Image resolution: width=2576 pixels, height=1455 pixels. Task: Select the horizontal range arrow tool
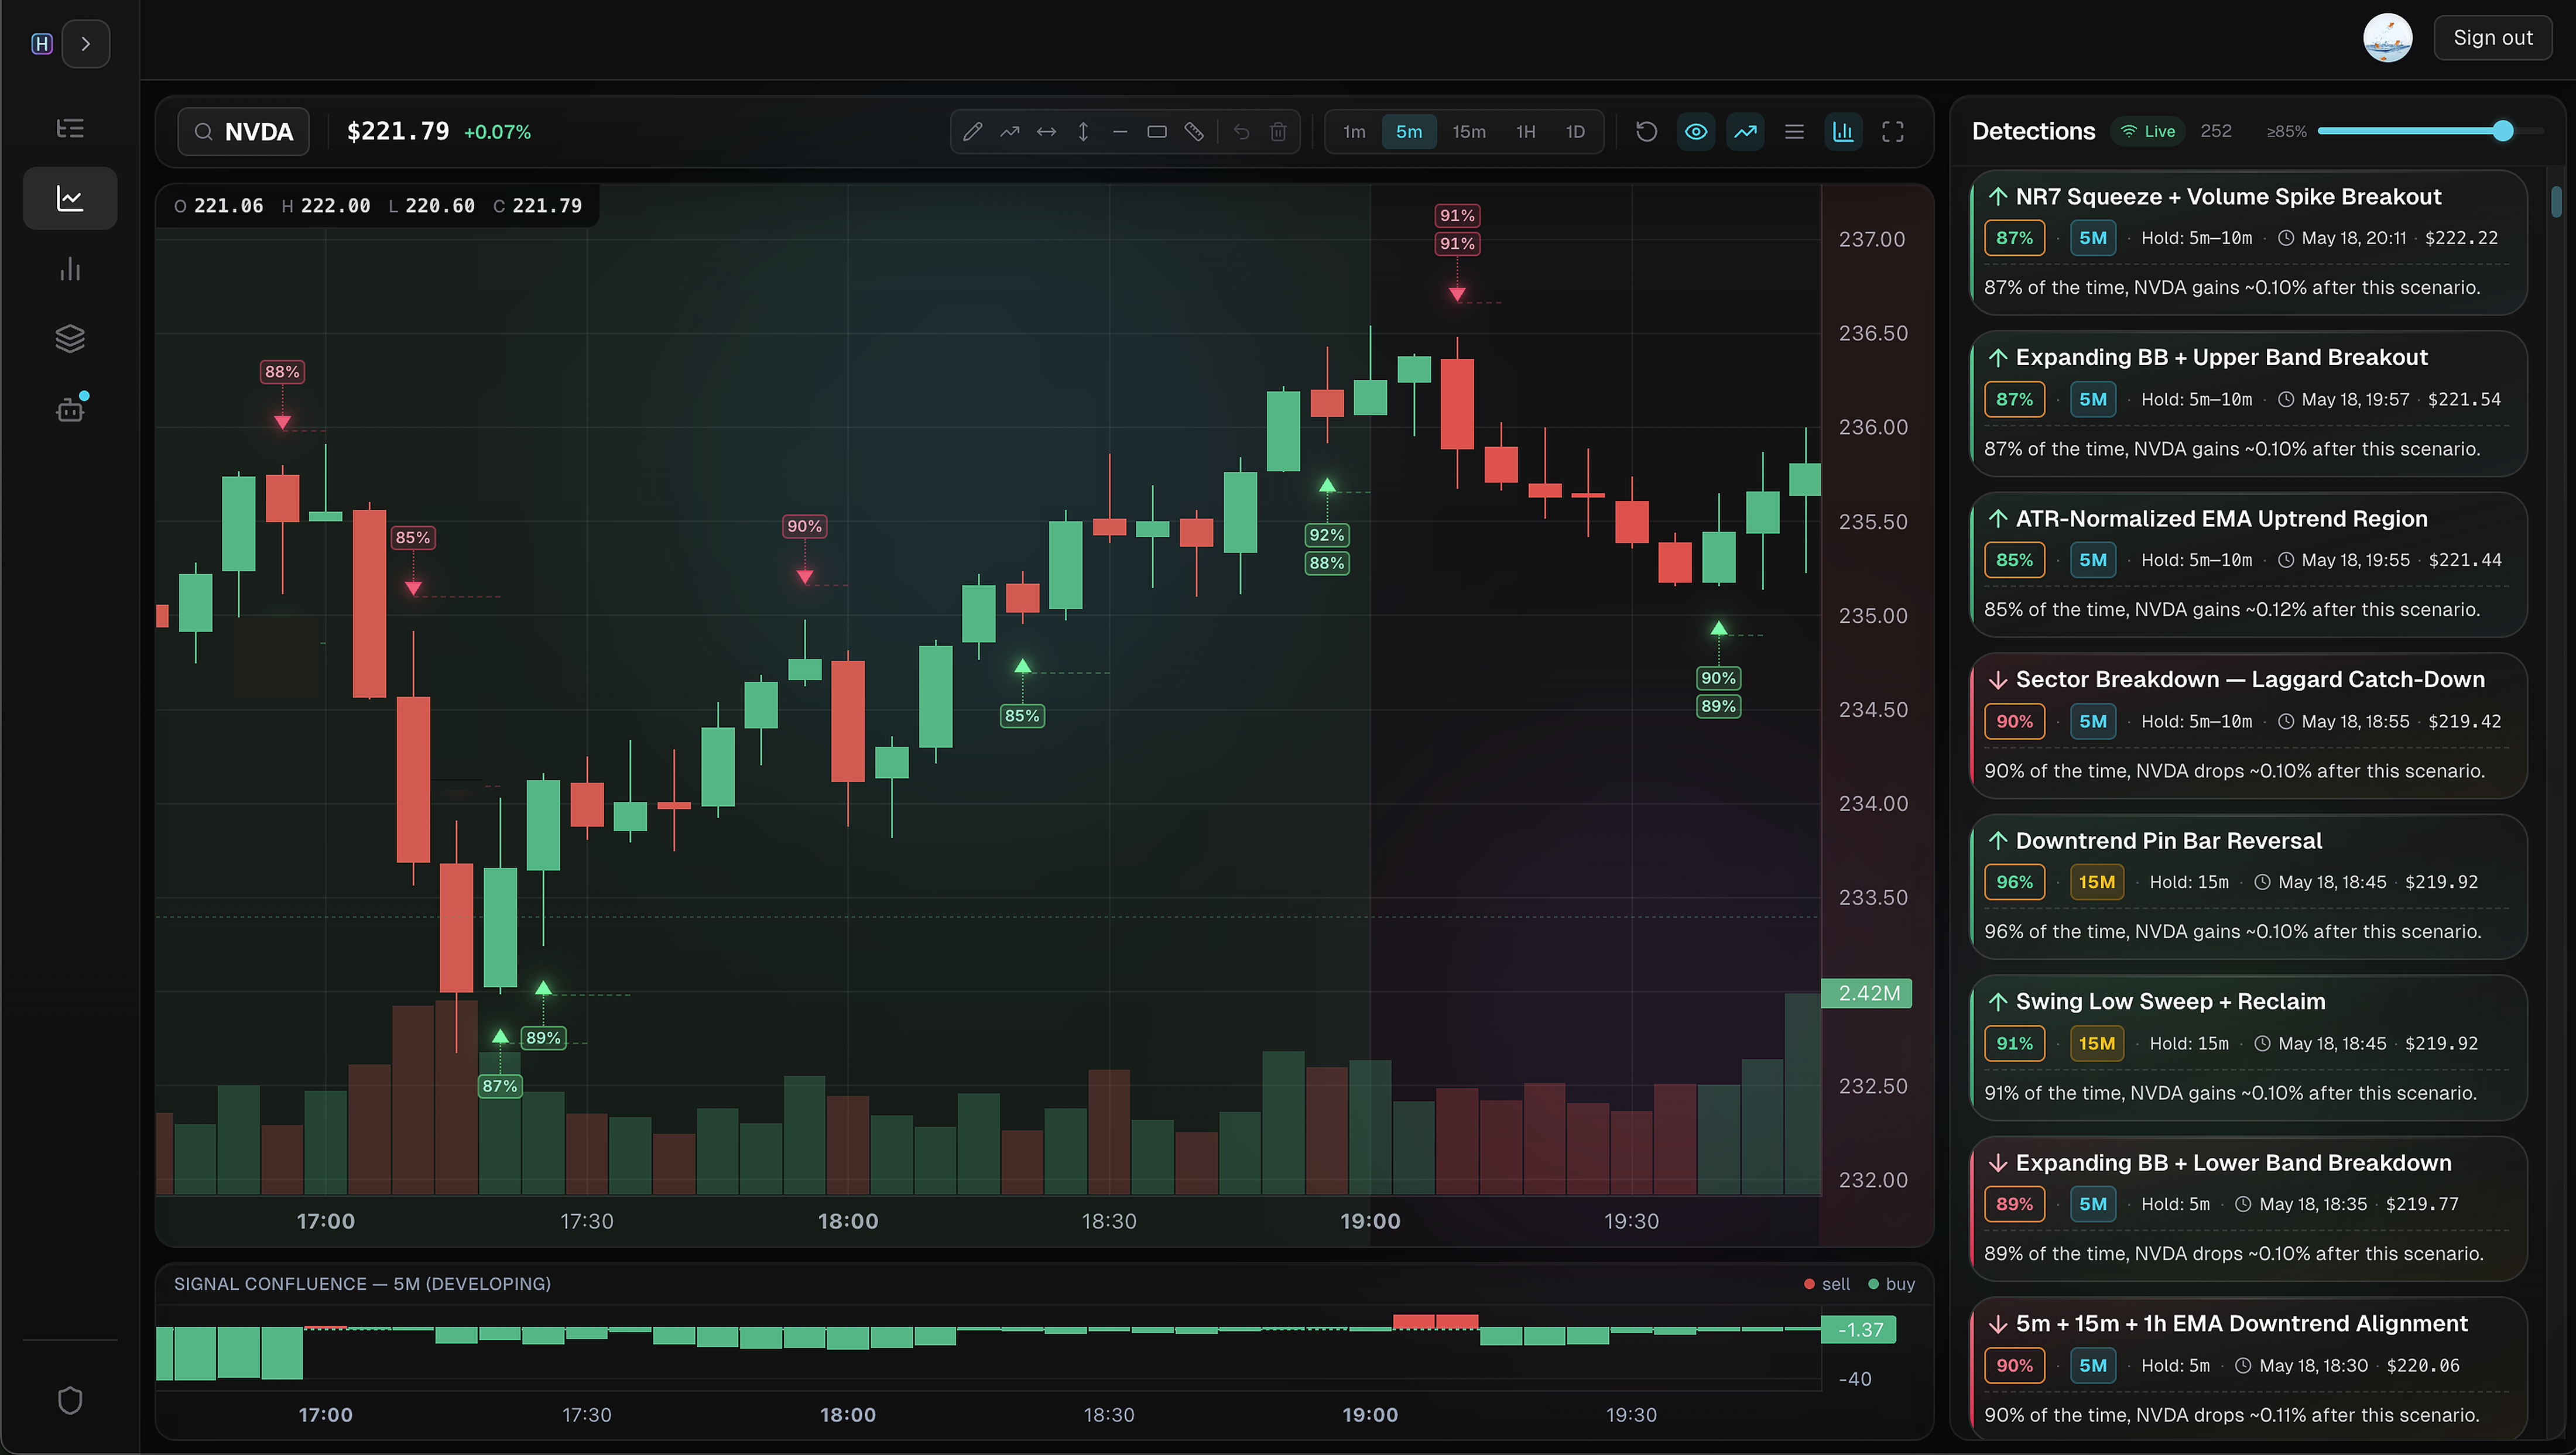click(x=1046, y=132)
